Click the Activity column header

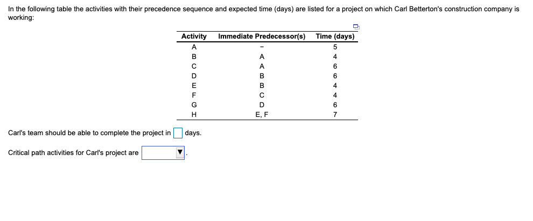[194, 36]
